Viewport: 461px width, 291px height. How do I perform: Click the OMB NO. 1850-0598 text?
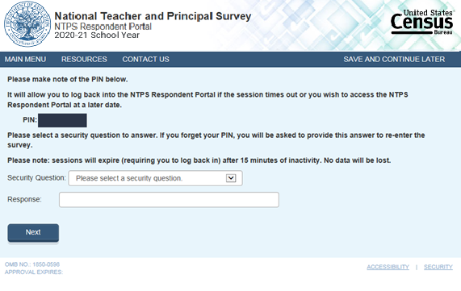pyautogui.click(x=32, y=264)
